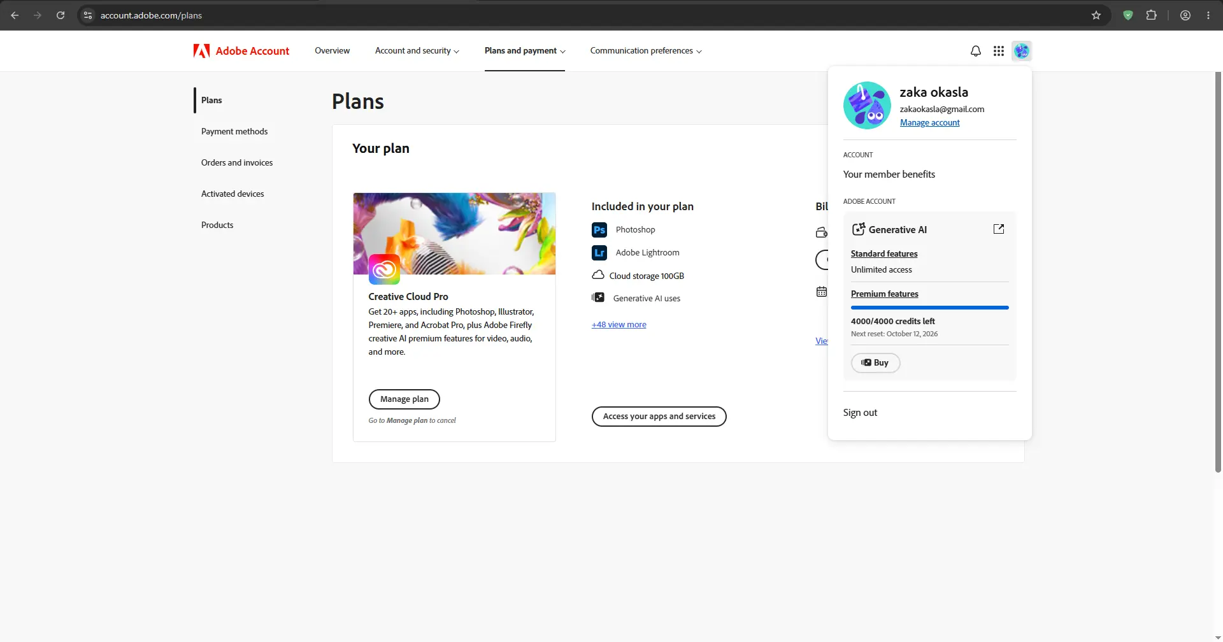The width and height of the screenshot is (1223, 642).
Task: Click the Adobe logo icon
Action: (201, 51)
